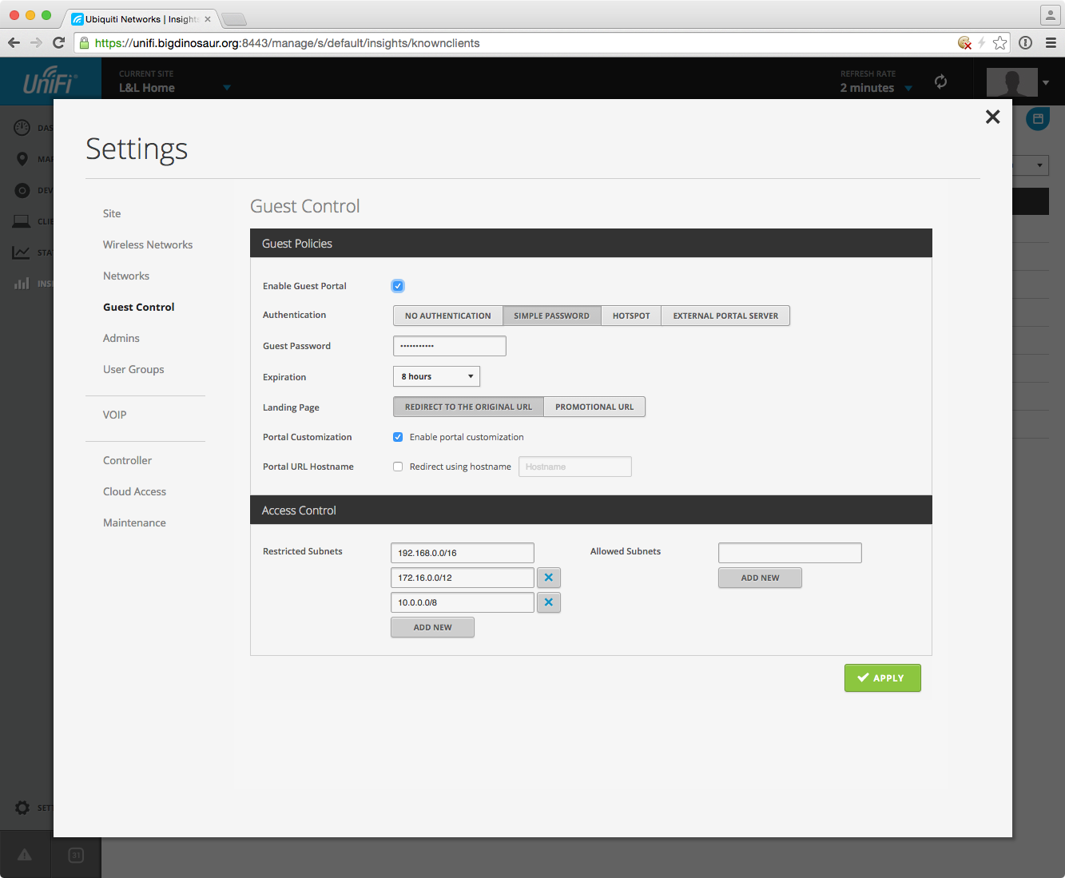Disable Enable portal customization checkbox

[x=398, y=437]
